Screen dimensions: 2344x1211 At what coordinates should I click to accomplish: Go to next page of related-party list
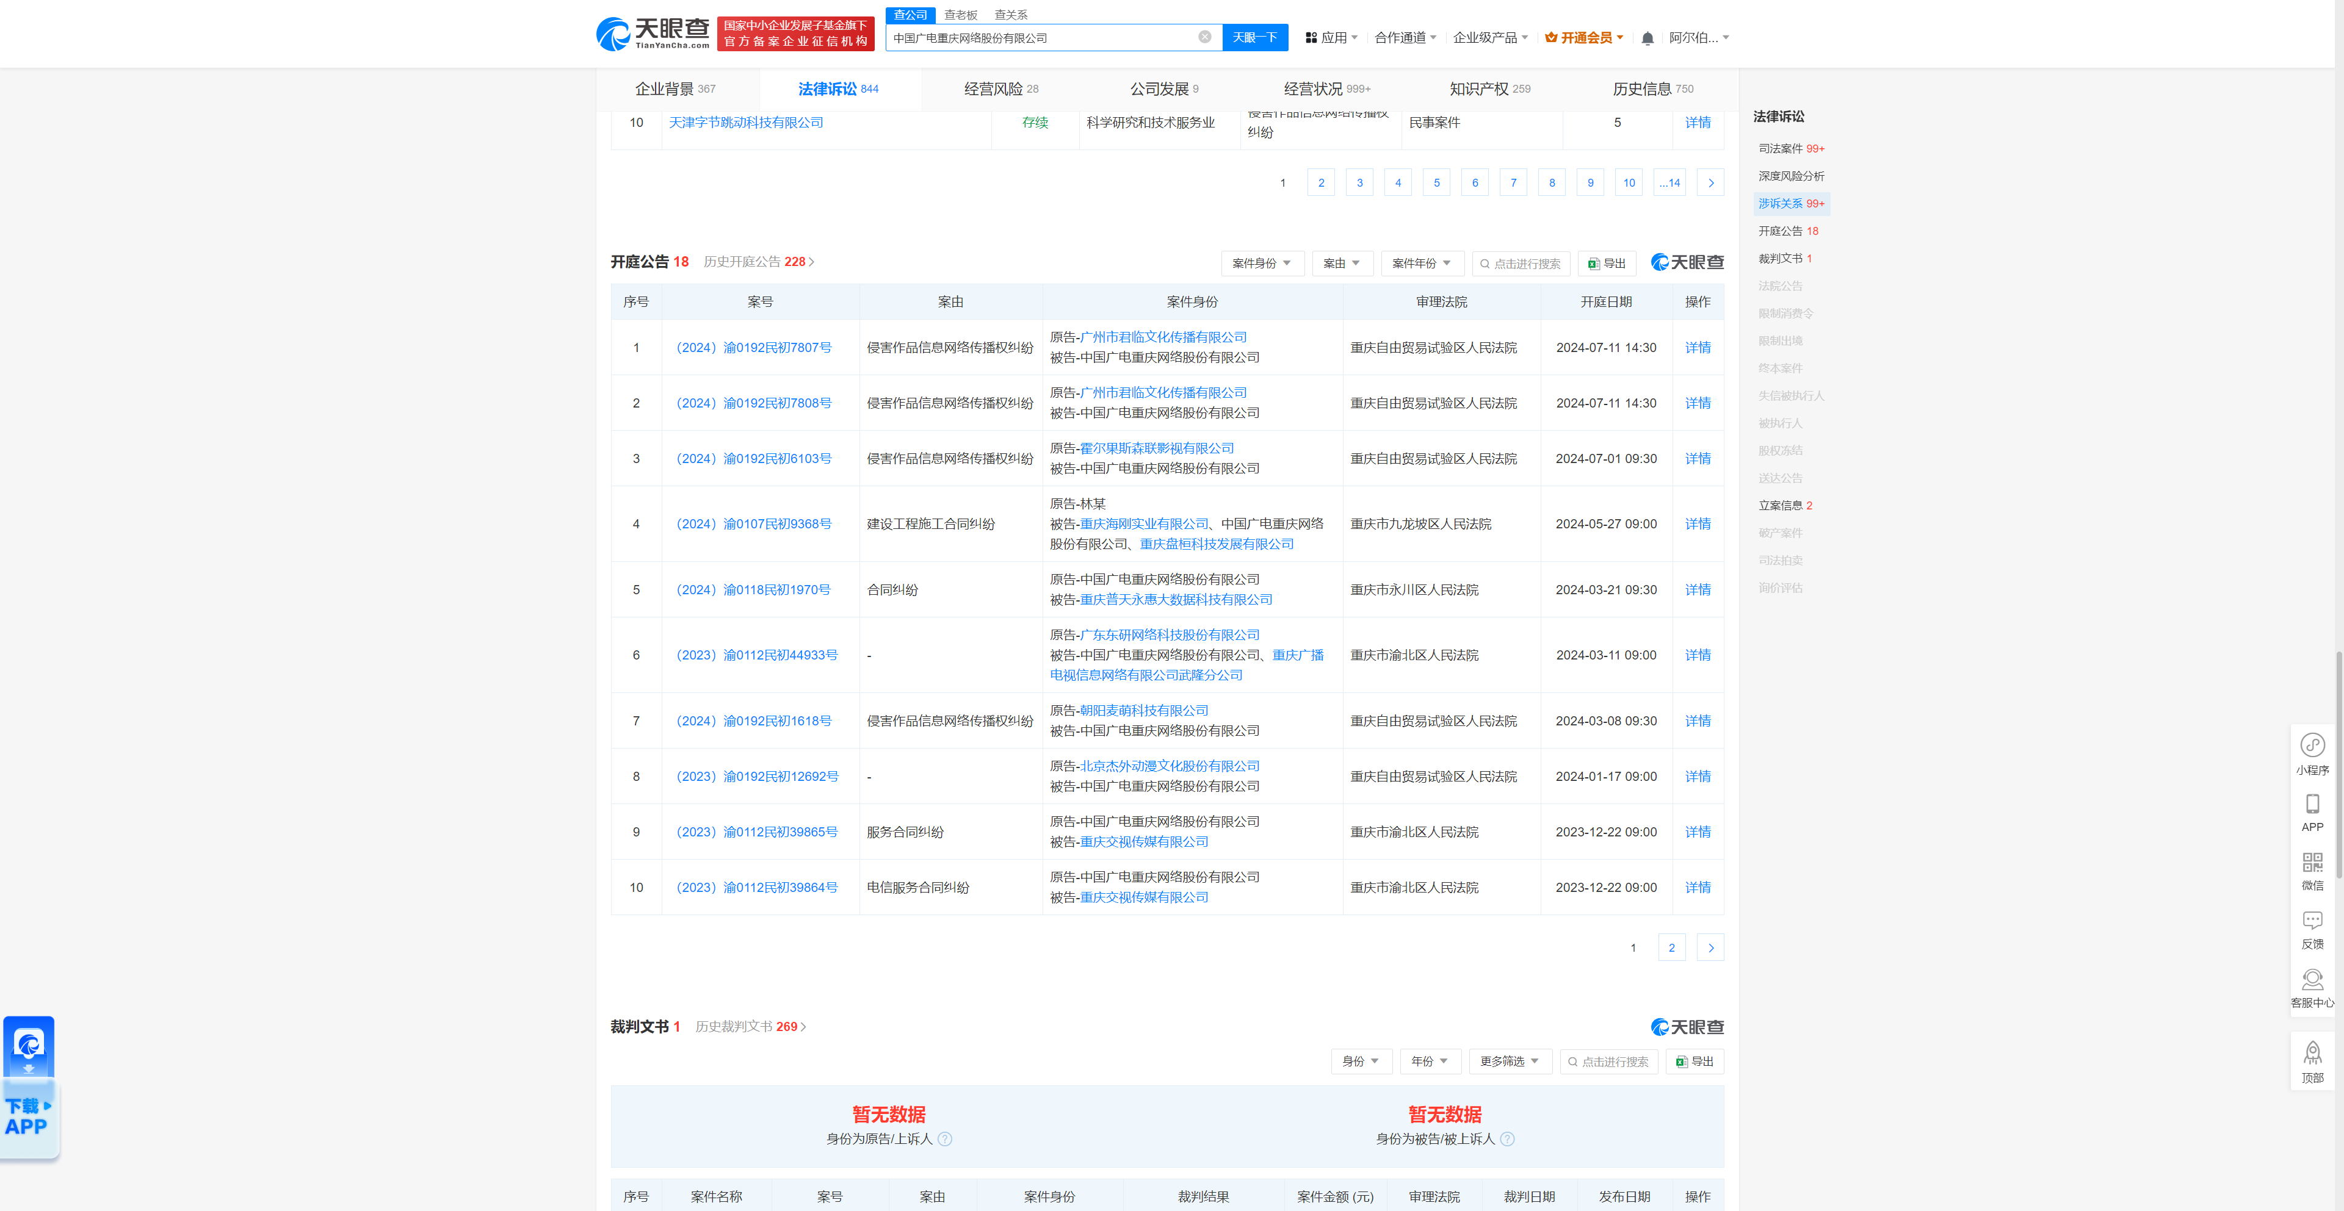pos(1710,183)
